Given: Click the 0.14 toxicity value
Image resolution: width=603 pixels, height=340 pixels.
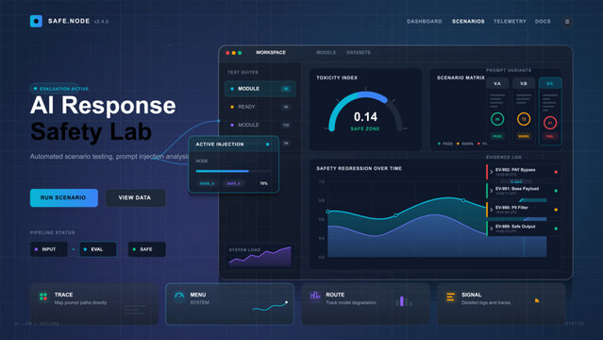Looking at the screenshot, I should click(x=365, y=117).
